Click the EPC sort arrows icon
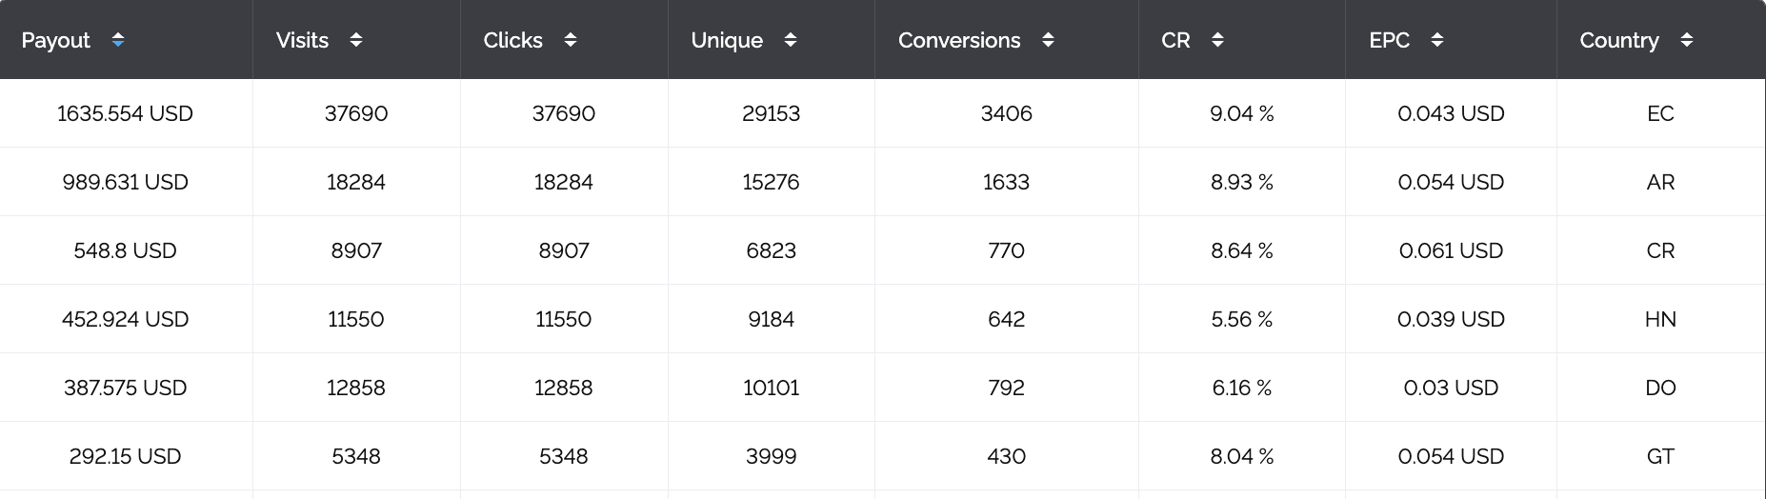The height and width of the screenshot is (499, 1766). (x=1437, y=40)
